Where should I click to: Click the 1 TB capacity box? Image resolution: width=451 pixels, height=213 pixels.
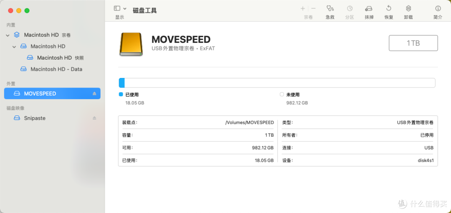[413, 43]
